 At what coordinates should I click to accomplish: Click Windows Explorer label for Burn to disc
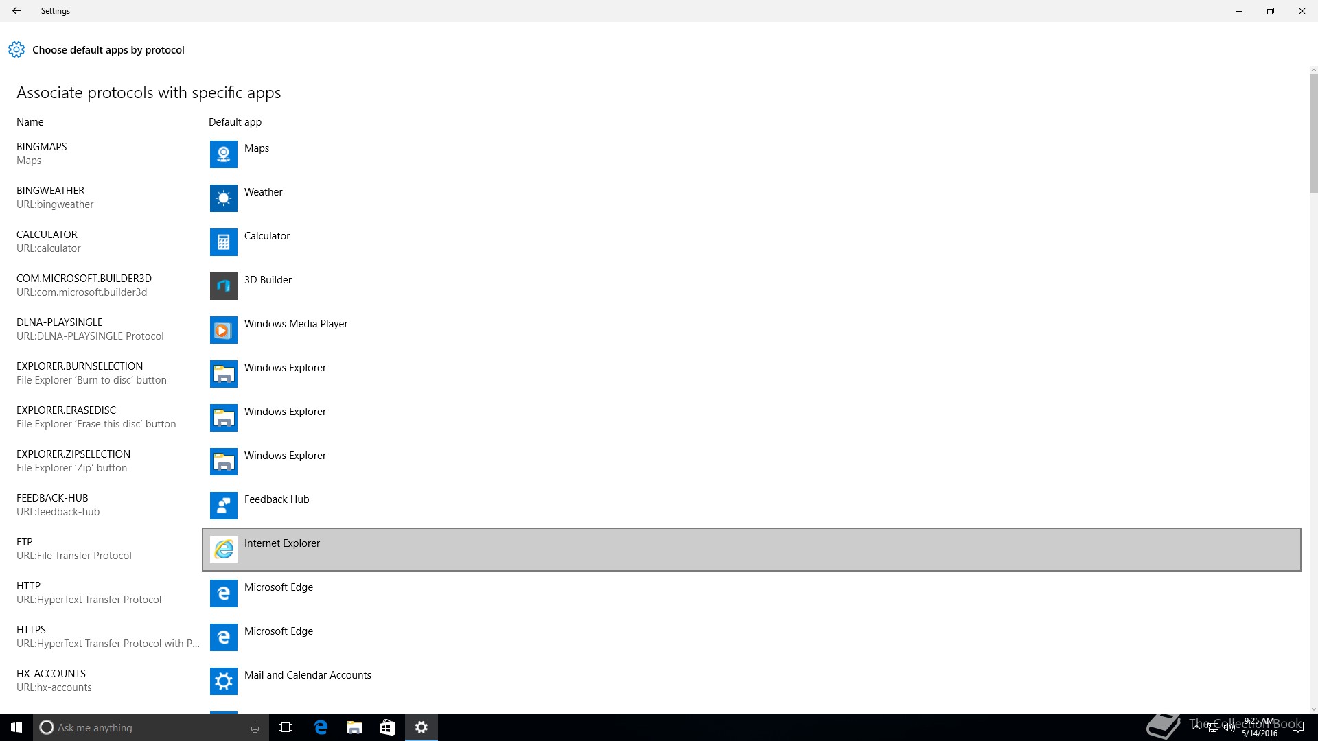click(x=285, y=368)
